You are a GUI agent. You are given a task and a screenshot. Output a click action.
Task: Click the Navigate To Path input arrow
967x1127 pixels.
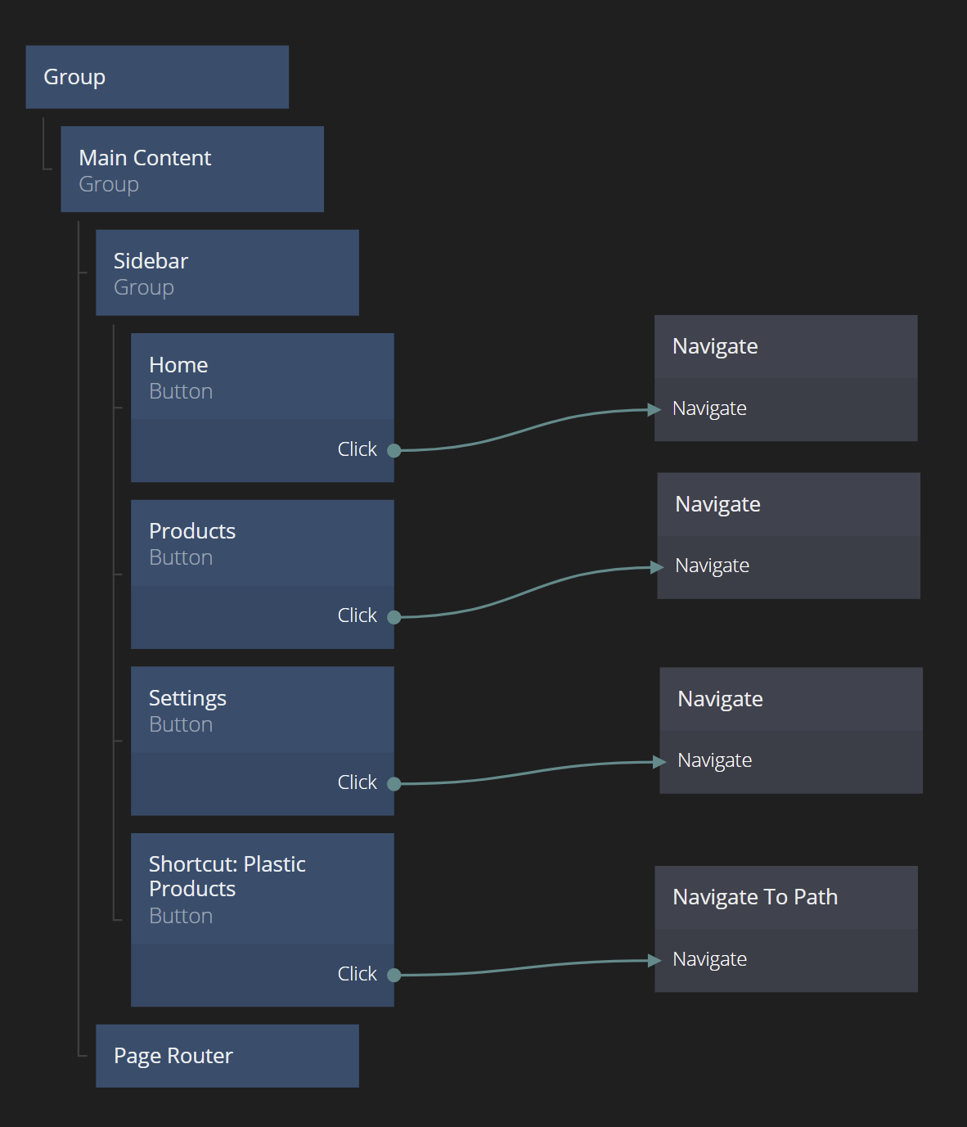(654, 960)
